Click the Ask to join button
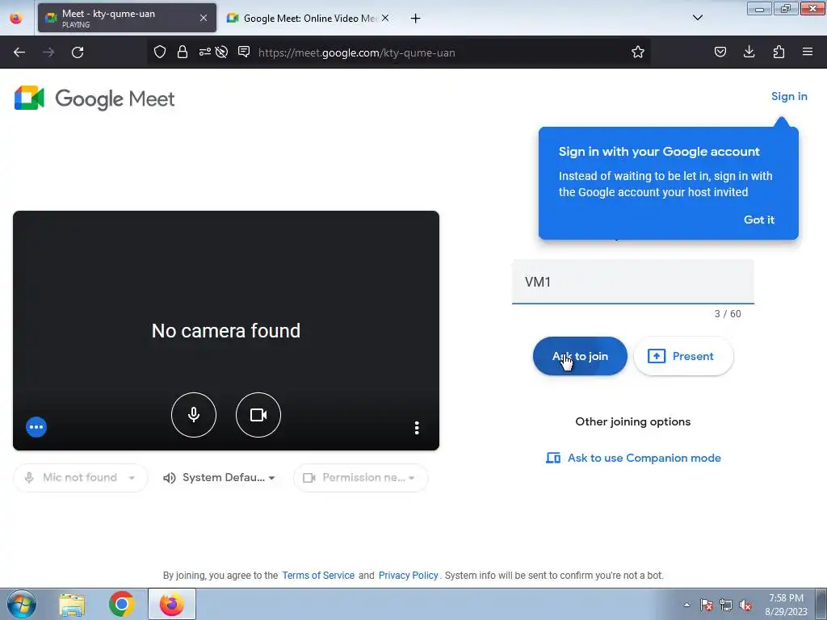 (580, 356)
